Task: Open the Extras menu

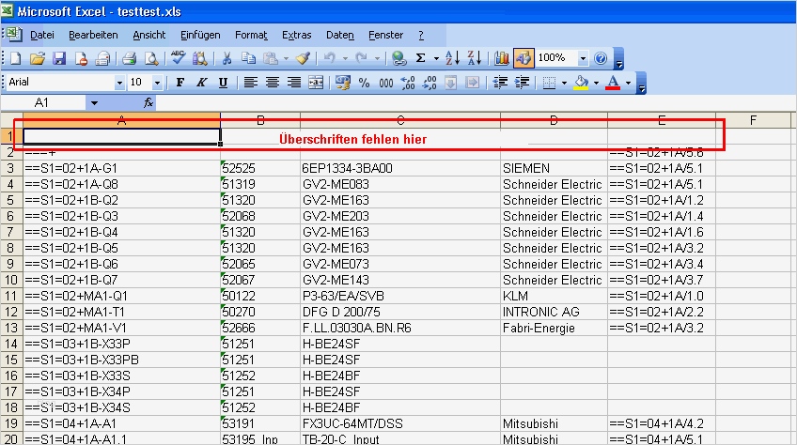Action: [297, 35]
